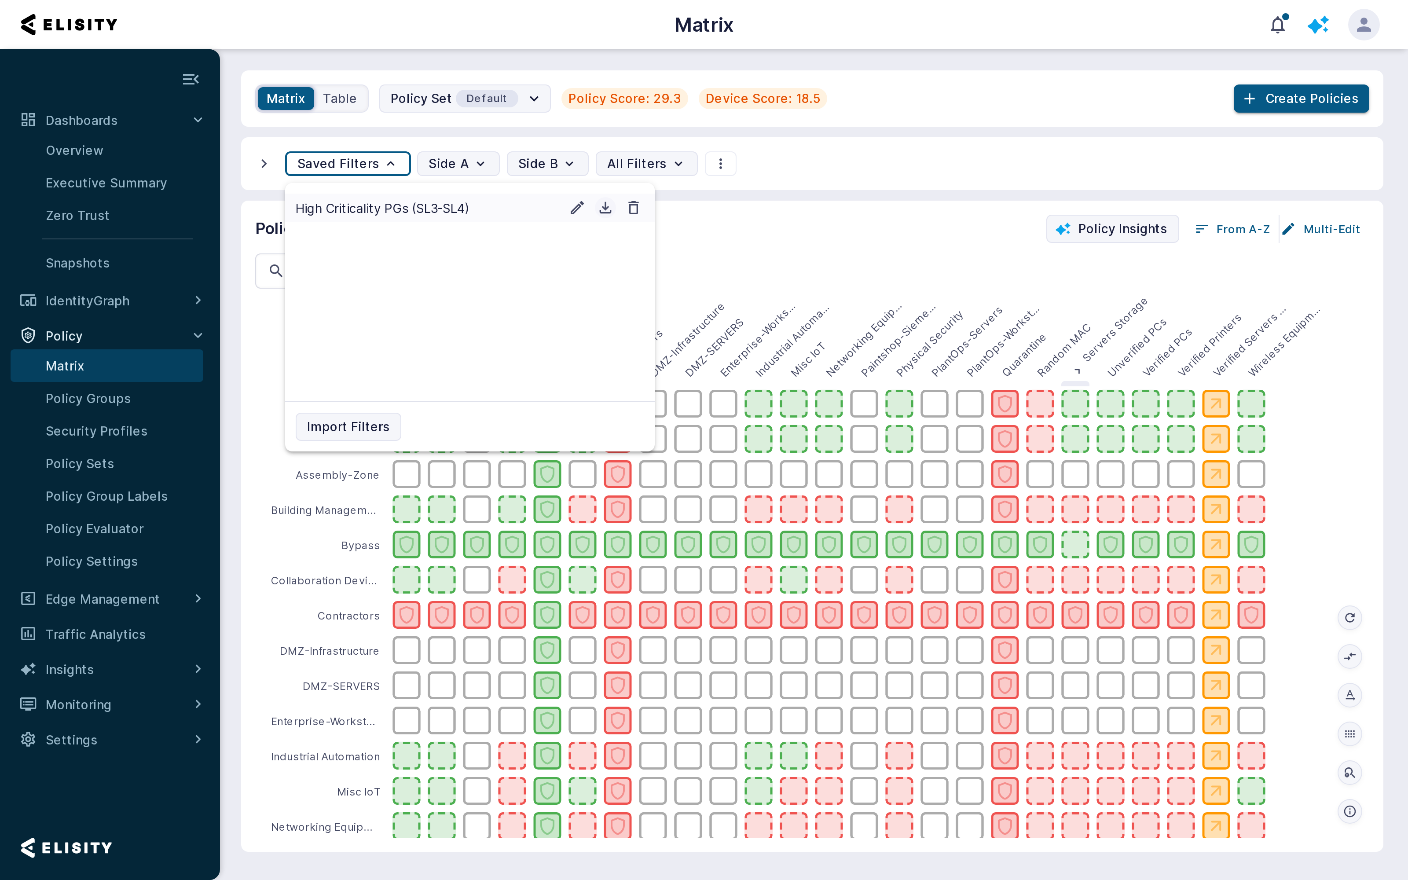Click the refresh matrix icon
Viewport: 1408px width, 880px height.
[x=1350, y=617]
